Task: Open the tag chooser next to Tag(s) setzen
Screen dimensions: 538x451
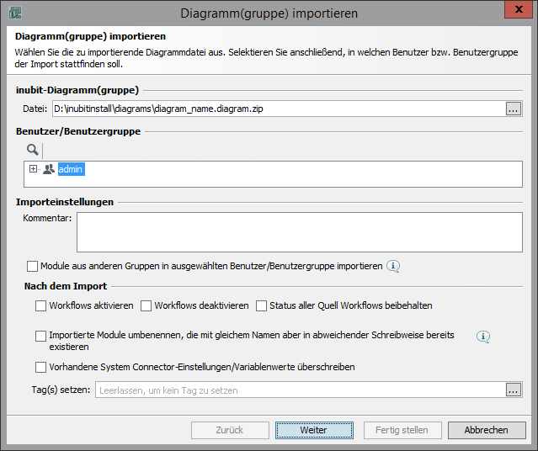Action: (x=514, y=390)
